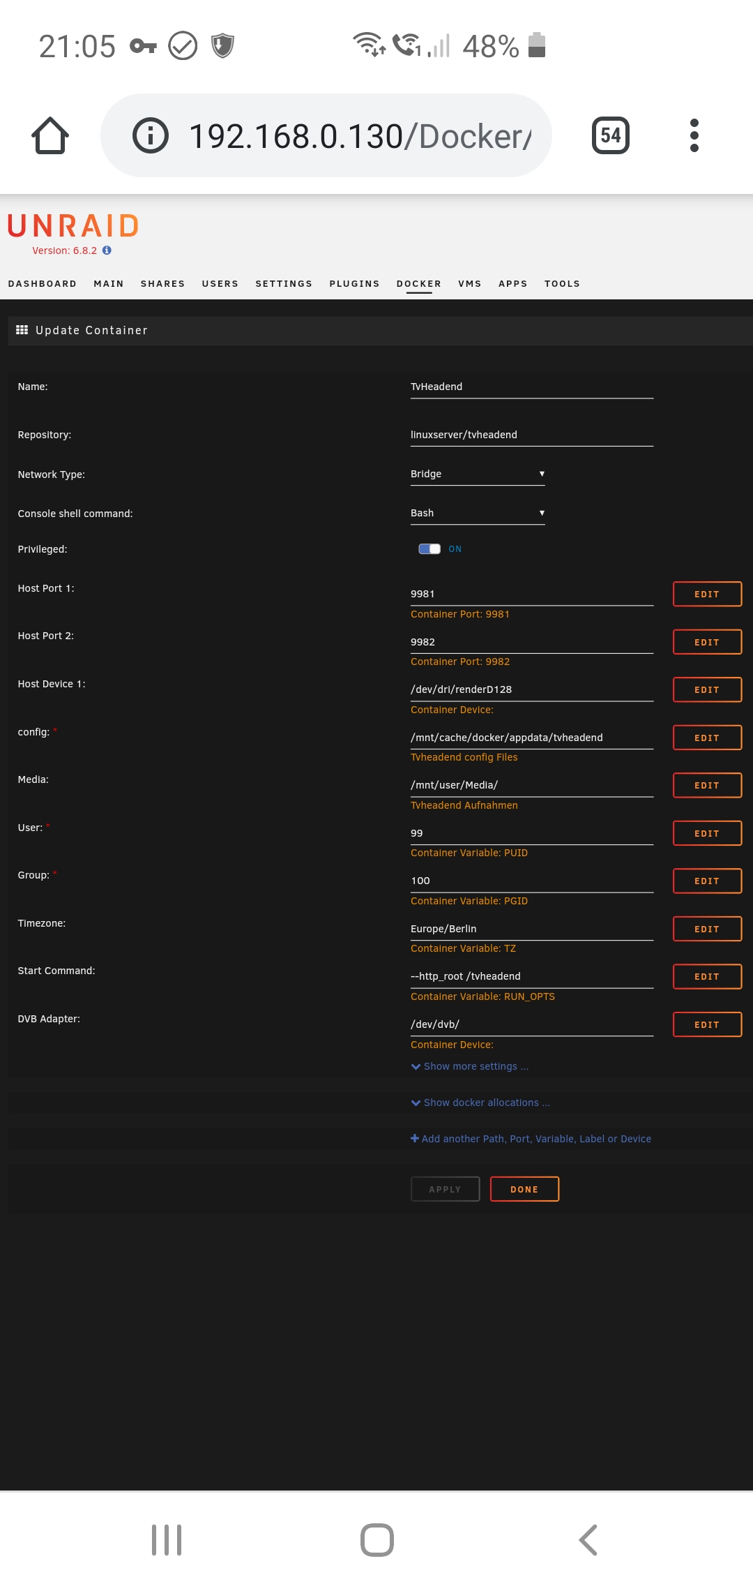Click Edit for Host Port 1

(707, 595)
